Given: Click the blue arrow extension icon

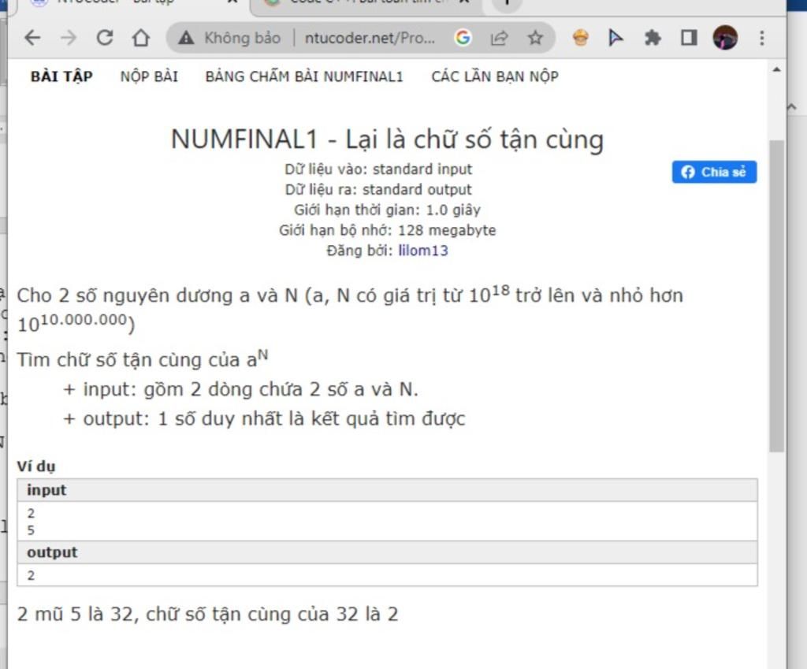Looking at the screenshot, I should 615,38.
